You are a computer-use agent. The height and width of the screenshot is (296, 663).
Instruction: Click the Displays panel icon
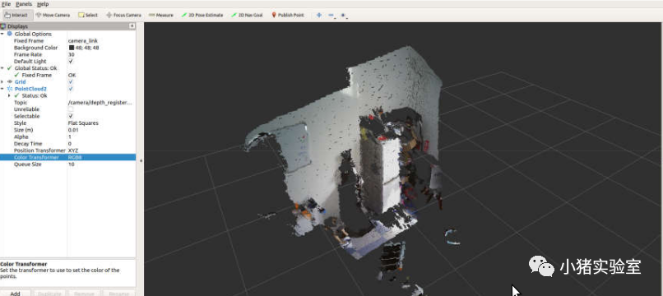3,26
